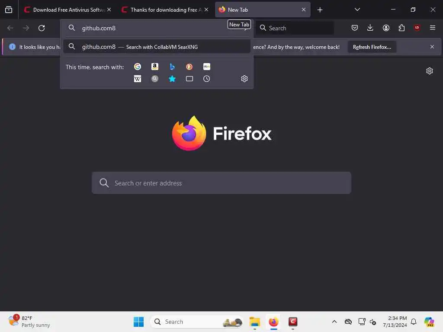
Task: Click Refresh Firefox button
Action: click(x=372, y=47)
